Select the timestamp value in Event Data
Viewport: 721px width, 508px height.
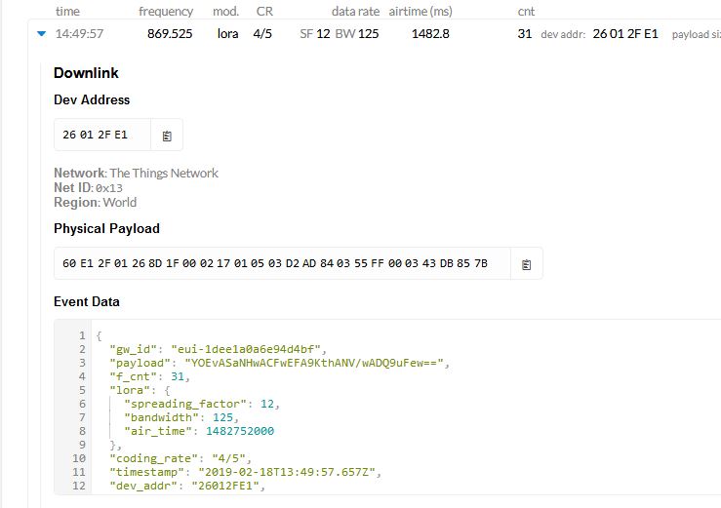coord(287,472)
